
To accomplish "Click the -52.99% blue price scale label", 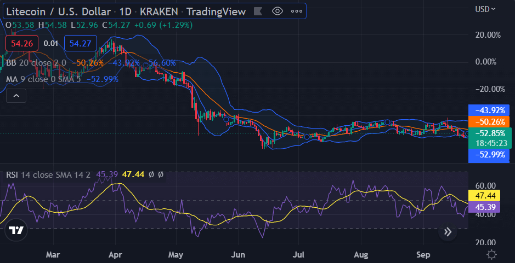I will tap(489, 155).
